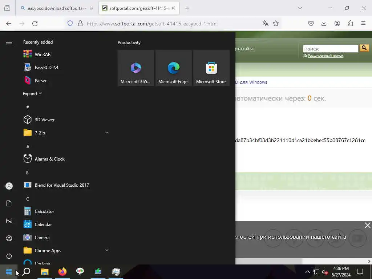Open user account icon in Start sidebar
Image resolution: width=372 pixels, height=279 pixels.
(9, 186)
